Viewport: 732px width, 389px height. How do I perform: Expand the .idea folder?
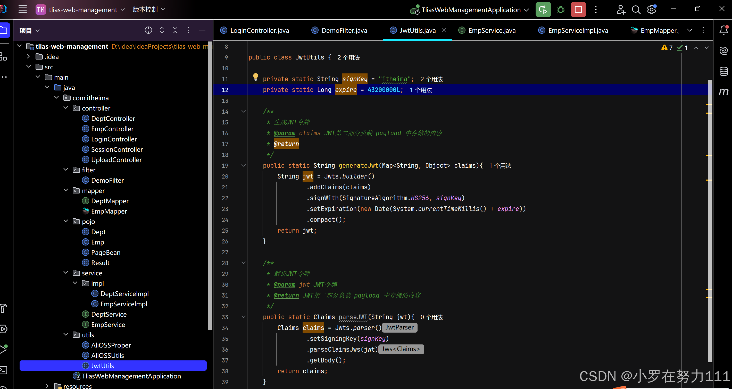[x=28, y=56]
